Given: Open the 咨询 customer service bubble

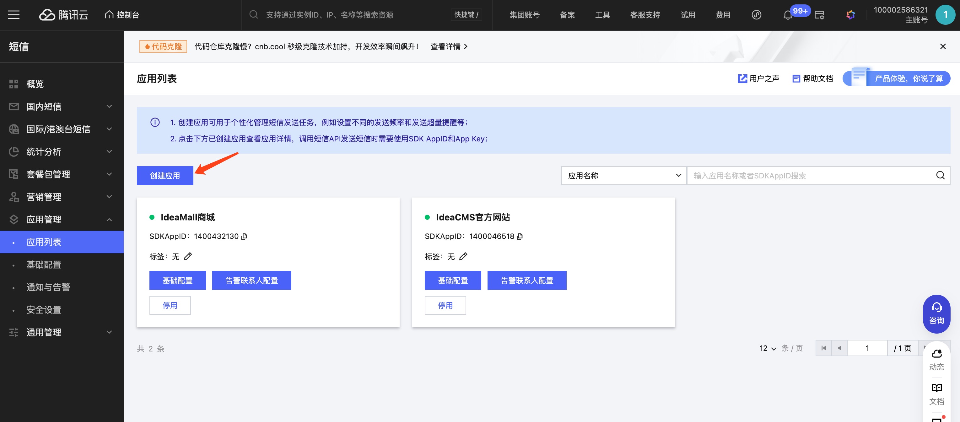Looking at the screenshot, I should coord(936,314).
